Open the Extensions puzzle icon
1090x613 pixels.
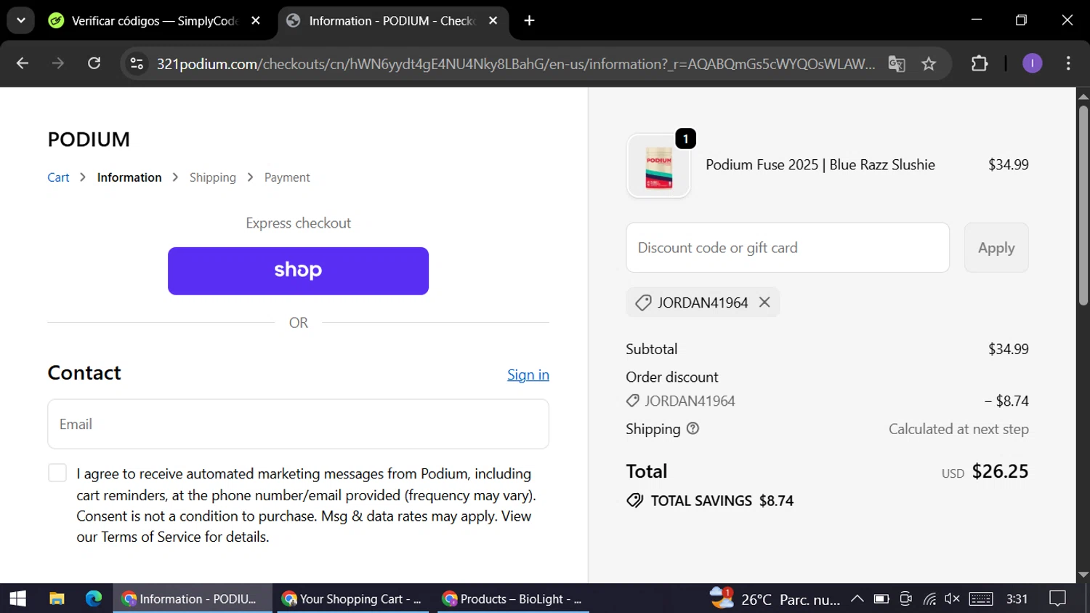click(980, 63)
